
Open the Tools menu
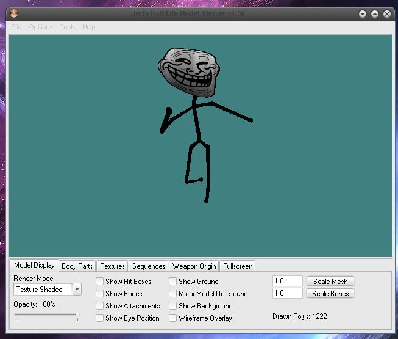point(68,27)
